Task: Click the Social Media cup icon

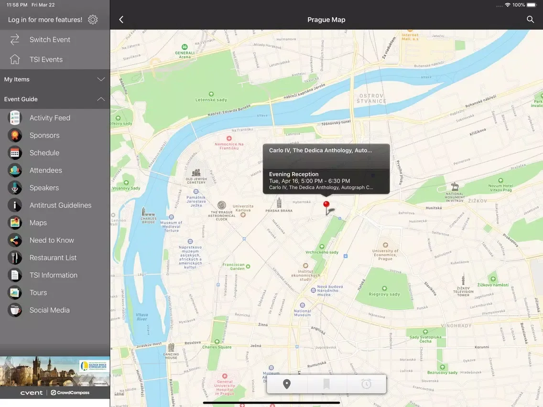Action: pos(14,310)
